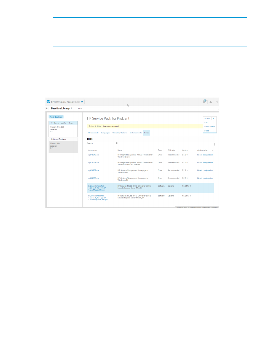The height and width of the screenshot is (350, 263).
Task: Click the HP logo icon
Action: click(48, 102)
